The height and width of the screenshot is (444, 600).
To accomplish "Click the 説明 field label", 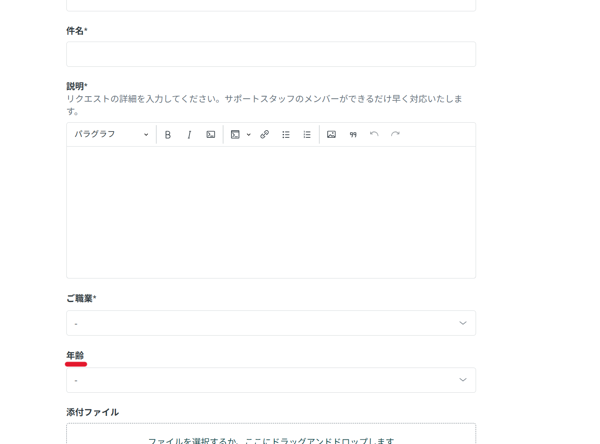I will (77, 86).
